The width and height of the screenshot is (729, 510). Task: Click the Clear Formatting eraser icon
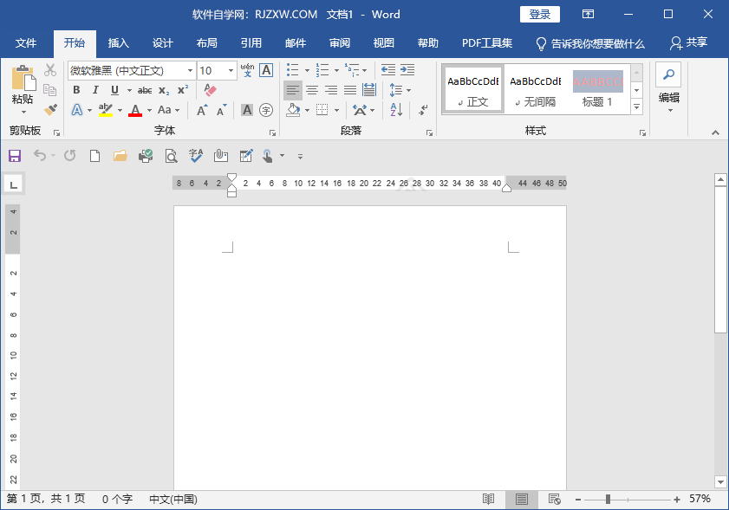(x=210, y=90)
